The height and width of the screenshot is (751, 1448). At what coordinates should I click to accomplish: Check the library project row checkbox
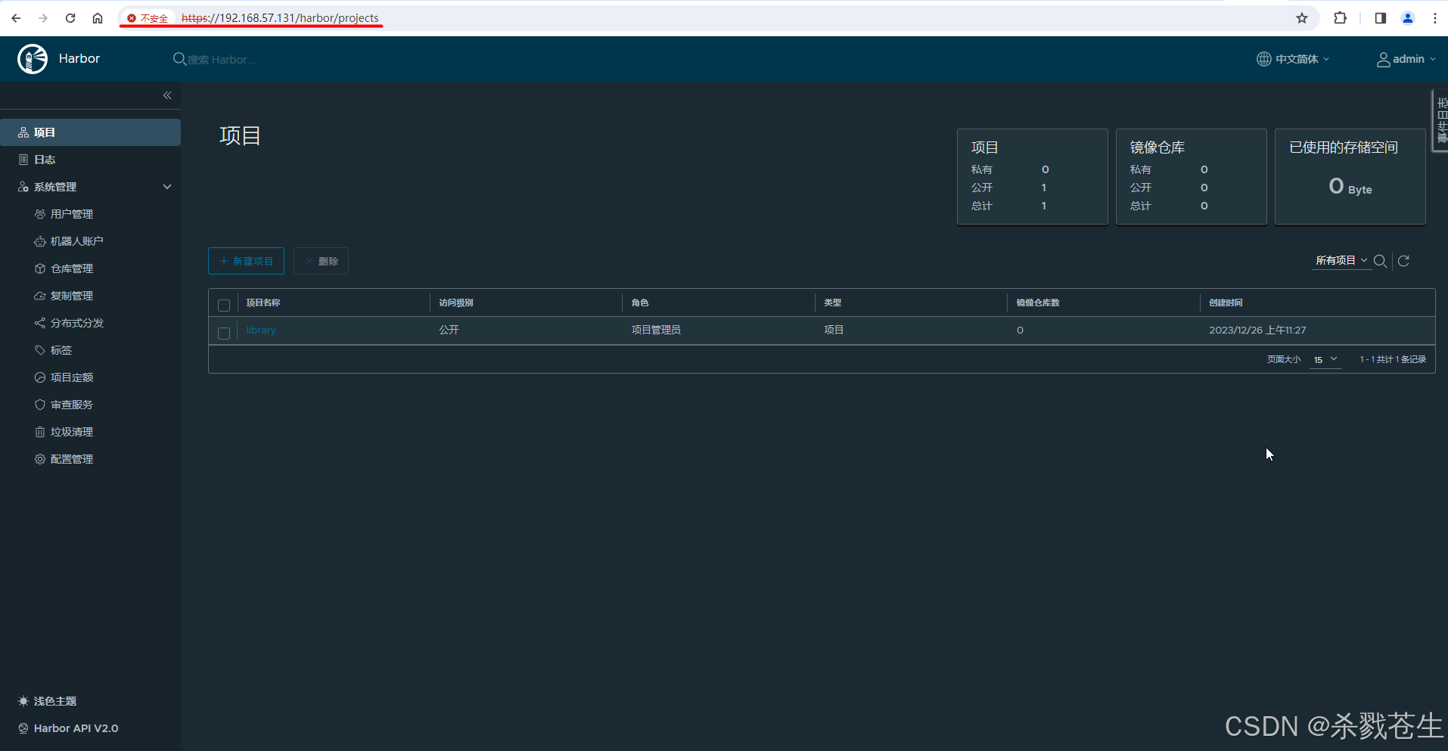click(224, 333)
